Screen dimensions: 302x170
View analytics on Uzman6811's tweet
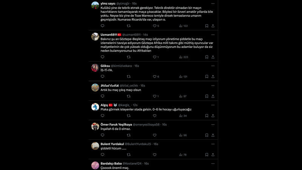pyautogui.click(x=183, y=57)
